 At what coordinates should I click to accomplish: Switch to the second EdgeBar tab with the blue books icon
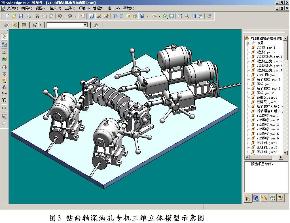click(x=256, y=198)
